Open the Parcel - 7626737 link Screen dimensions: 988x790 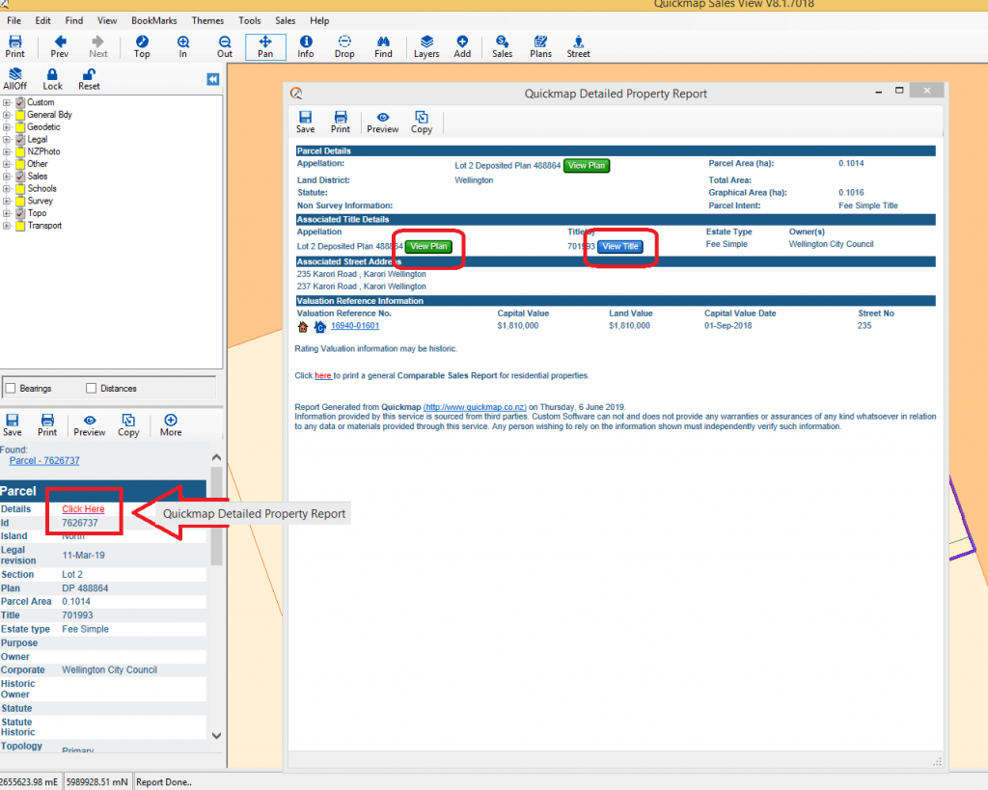[42, 460]
